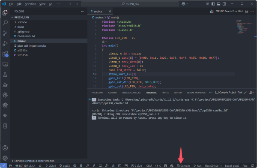Open Copilot status icon in status bar
Image resolution: width=257 pixels, height=168 pixels.
pyautogui.click(x=165, y=166)
